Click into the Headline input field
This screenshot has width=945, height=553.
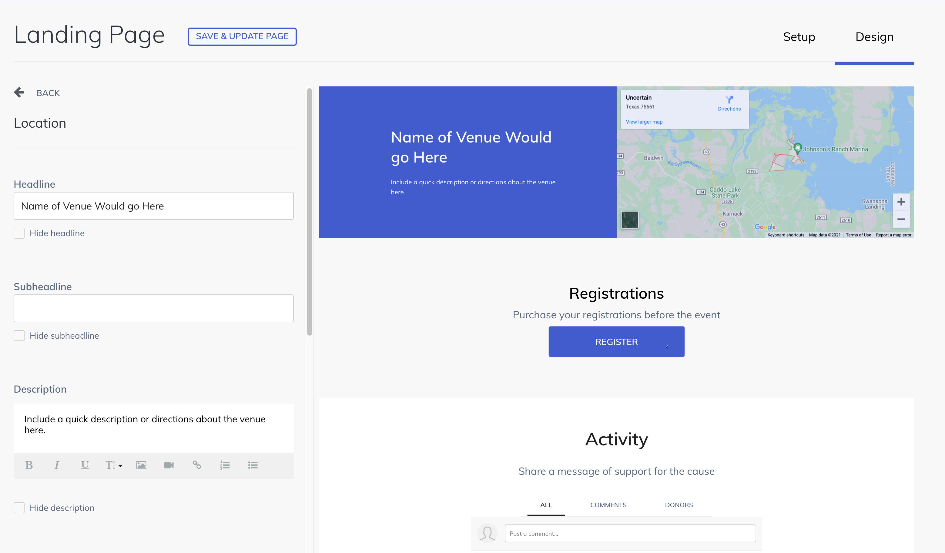154,206
